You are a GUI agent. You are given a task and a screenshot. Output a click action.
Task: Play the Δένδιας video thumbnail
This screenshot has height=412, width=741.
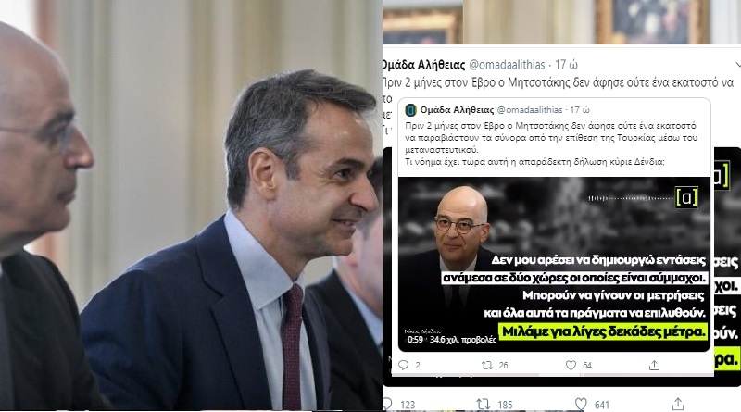tap(554, 264)
